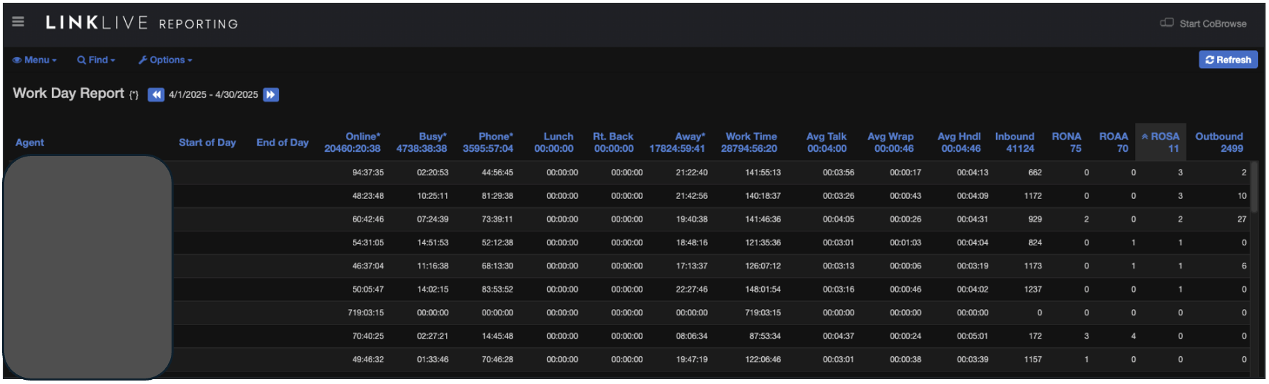Click the Start CoBrowse screen icon
Image resolution: width=1269 pixels, height=384 pixels.
point(1166,23)
